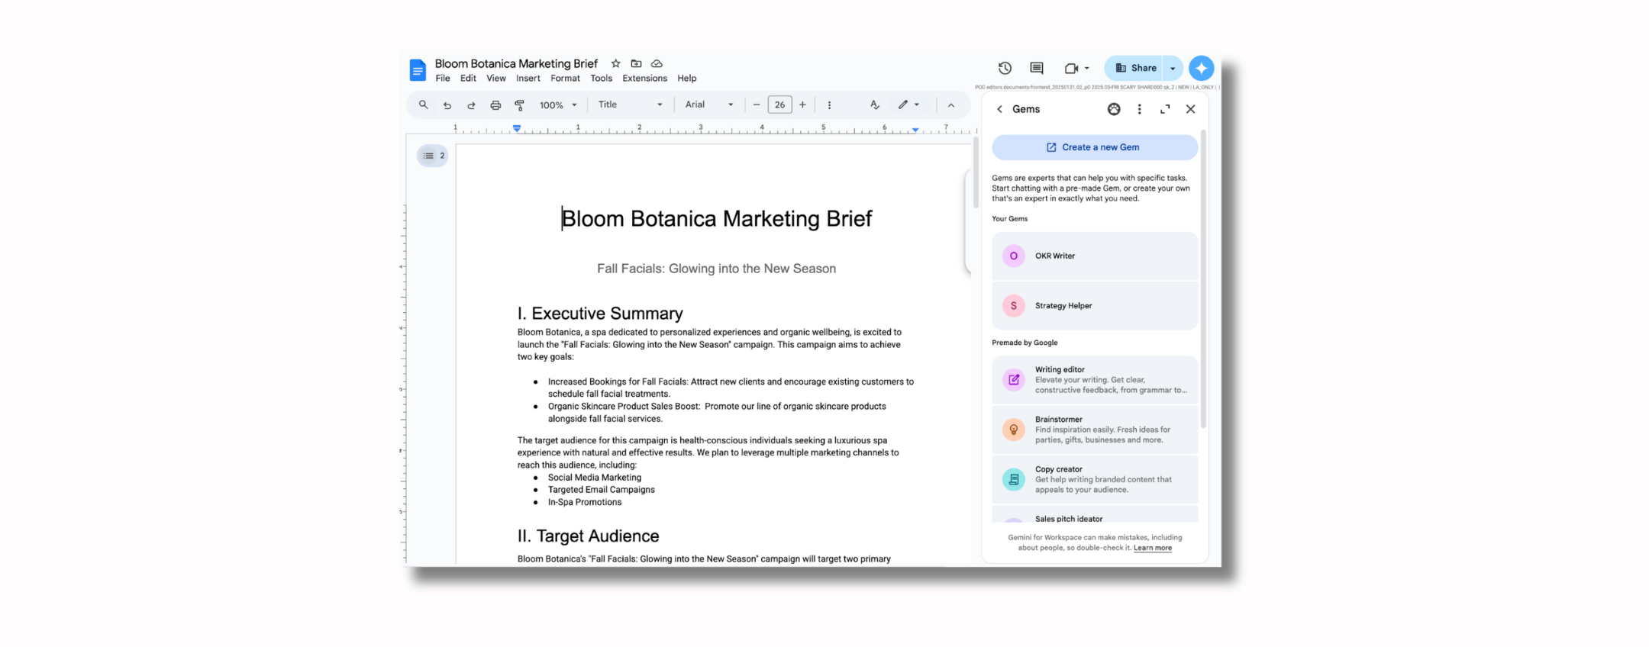Open the 100% zoom dropdown
Image resolution: width=1649 pixels, height=647 pixels.
(x=558, y=105)
